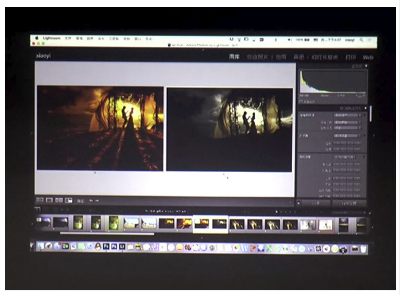This screenshot has height=295, width=400.
Task: Click the left arrow in compare toolbar
Action: (x=91, y=201)
